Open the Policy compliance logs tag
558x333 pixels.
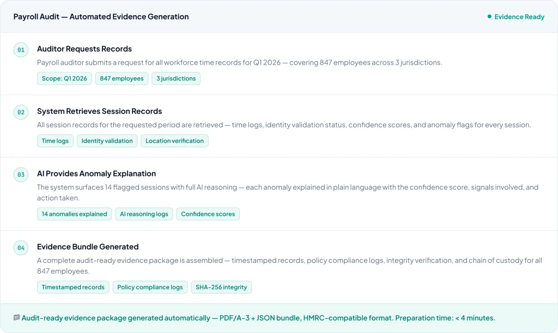click(x=150, y=287)
